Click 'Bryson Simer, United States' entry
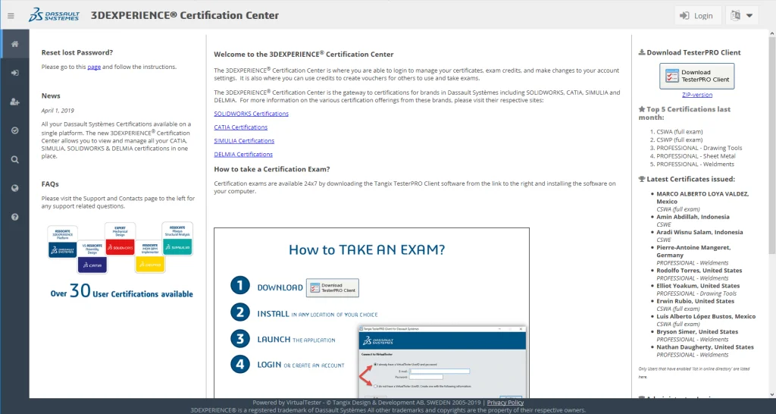The image size is (776, 414). (697, 332)
